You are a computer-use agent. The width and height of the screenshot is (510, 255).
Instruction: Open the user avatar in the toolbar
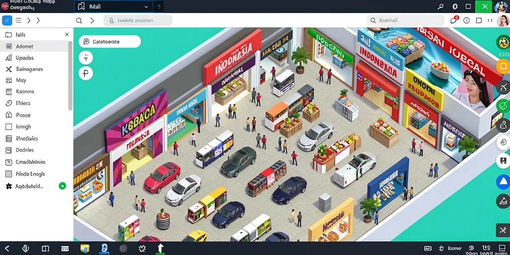pyautogui.click(x=503, y=20)
